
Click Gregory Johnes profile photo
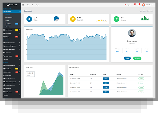132,33
